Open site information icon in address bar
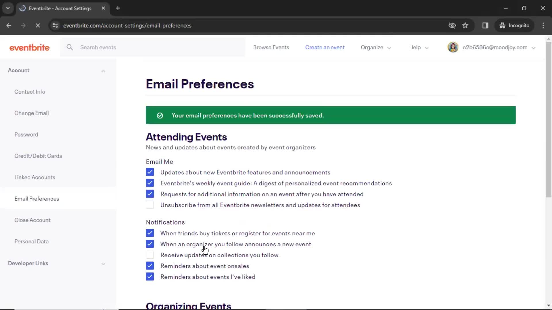 pos(55,26)
